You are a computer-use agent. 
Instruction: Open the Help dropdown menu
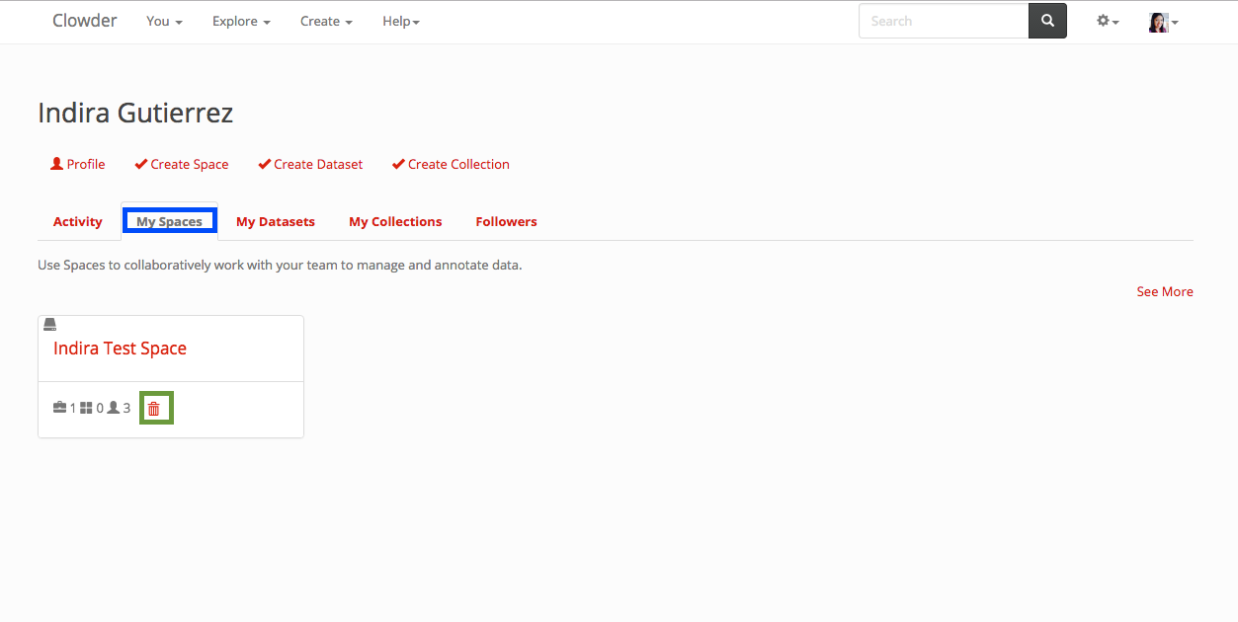click(x=401, y=21)
